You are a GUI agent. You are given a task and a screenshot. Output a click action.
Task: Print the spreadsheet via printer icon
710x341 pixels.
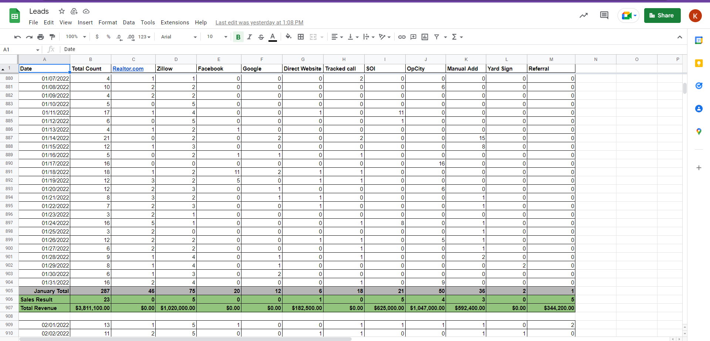pos(41,37)
